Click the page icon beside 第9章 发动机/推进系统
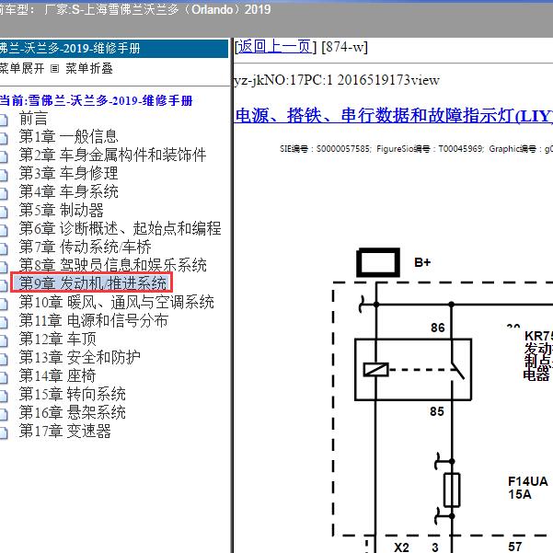This screenshot has height=553, width=553. pyautogui.click(x=4, y=285)
